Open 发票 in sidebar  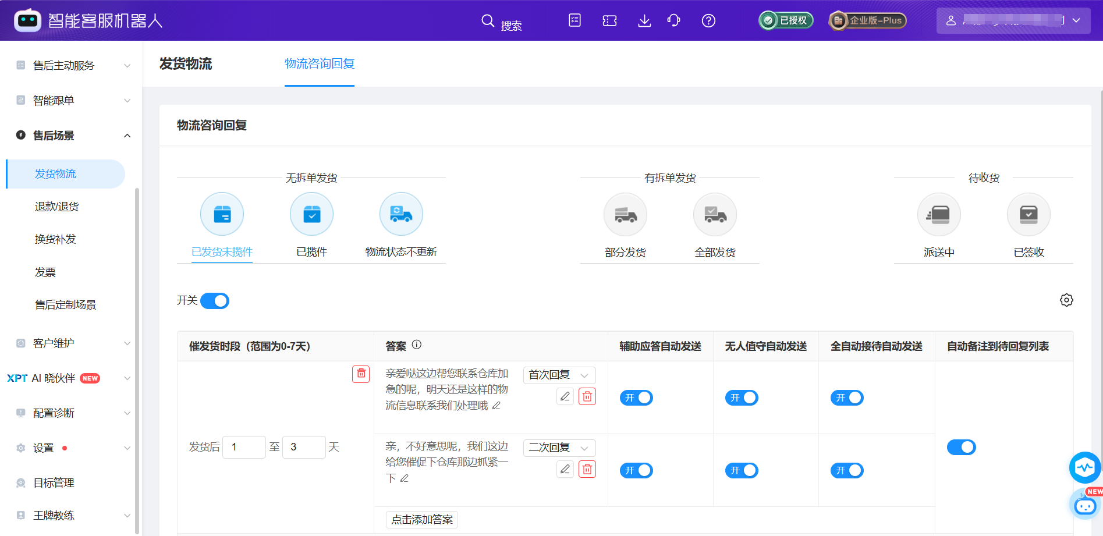point(45,272)
